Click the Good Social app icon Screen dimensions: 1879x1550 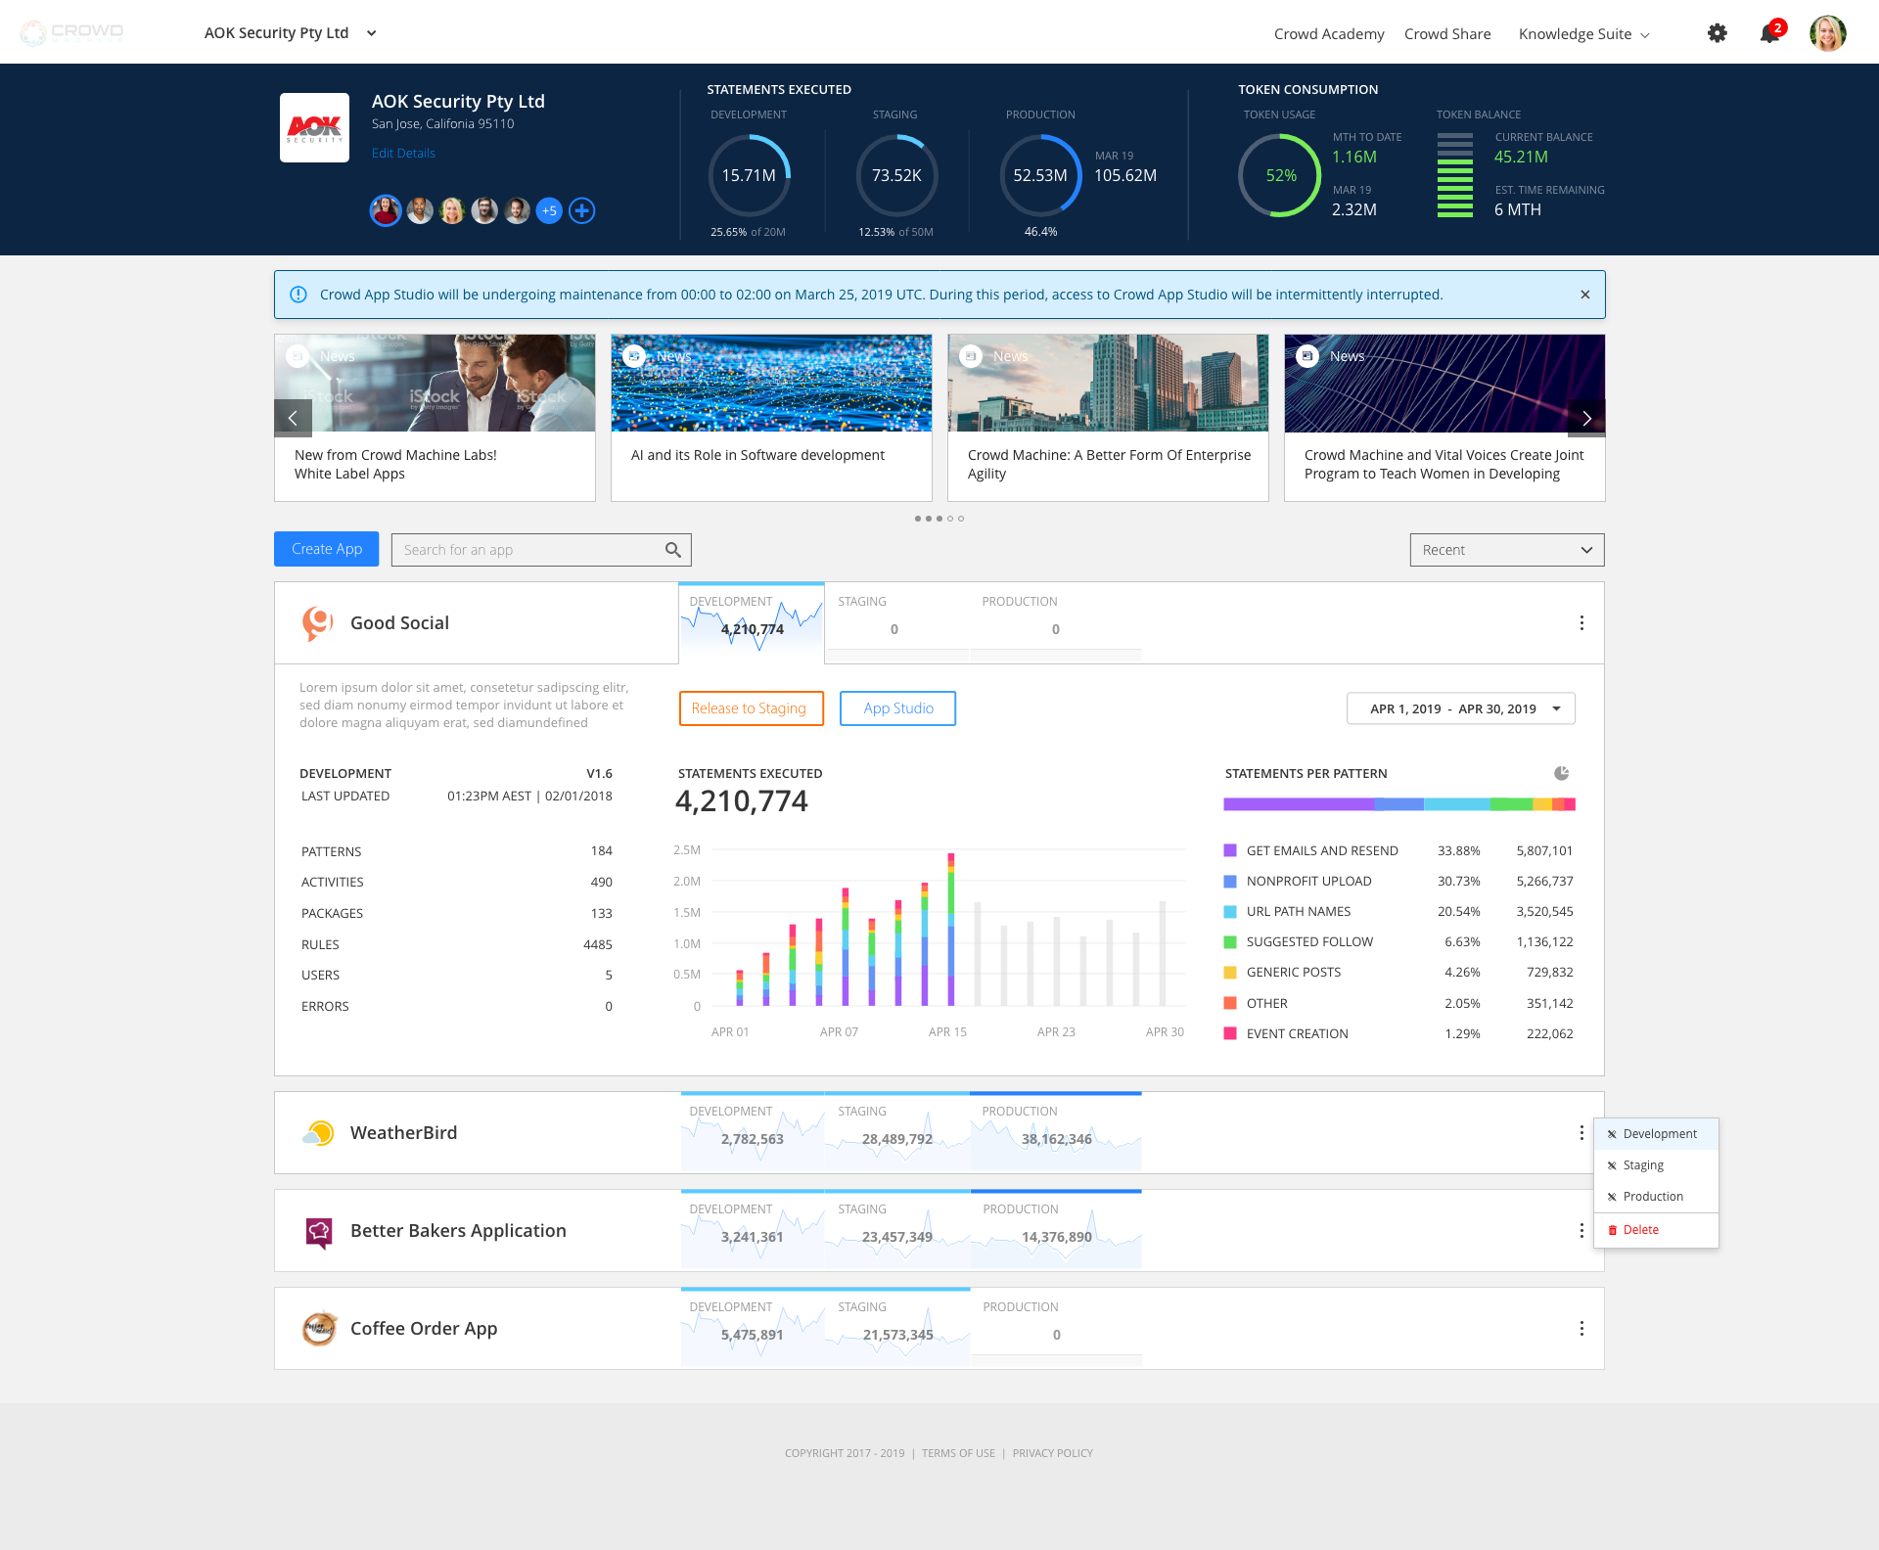(x=317, y=623)
